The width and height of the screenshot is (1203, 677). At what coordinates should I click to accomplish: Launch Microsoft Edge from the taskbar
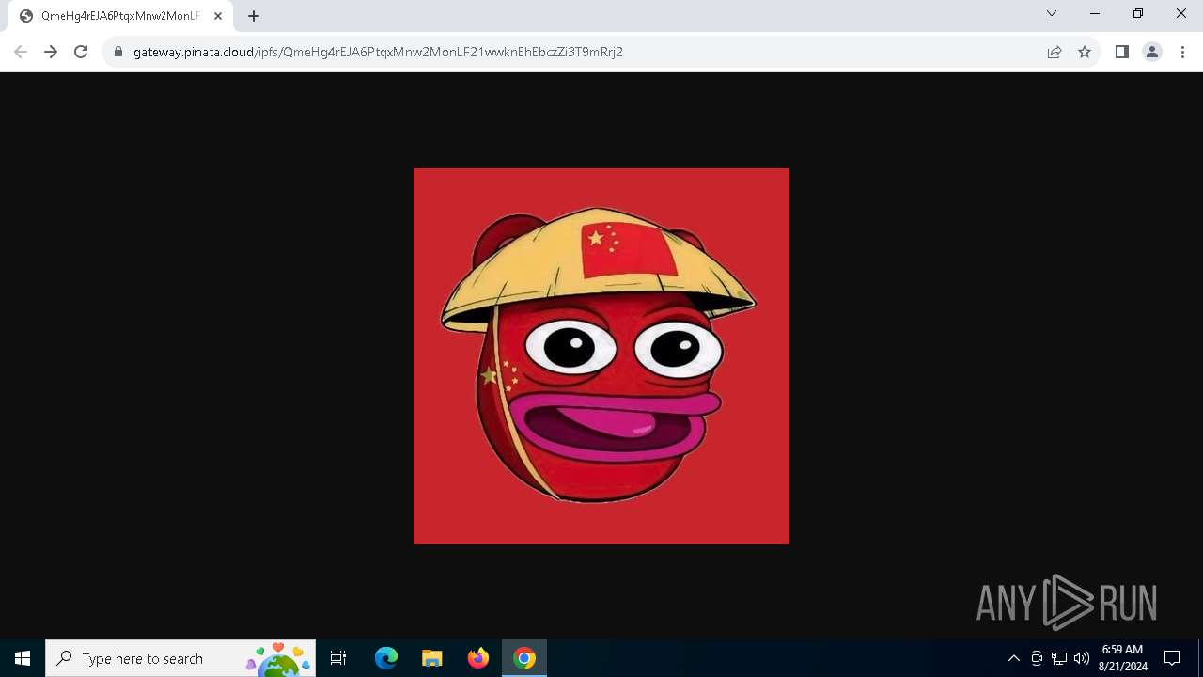point(386,658)
